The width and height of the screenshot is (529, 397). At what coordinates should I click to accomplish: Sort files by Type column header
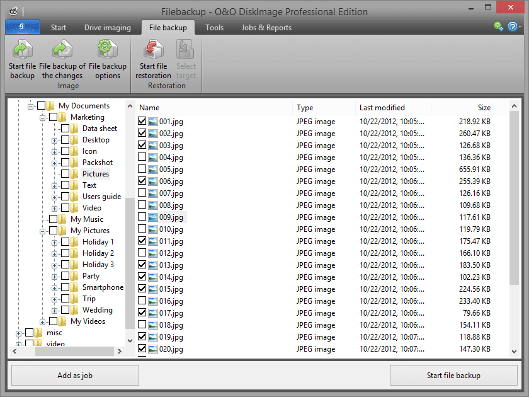coord(324,108)
